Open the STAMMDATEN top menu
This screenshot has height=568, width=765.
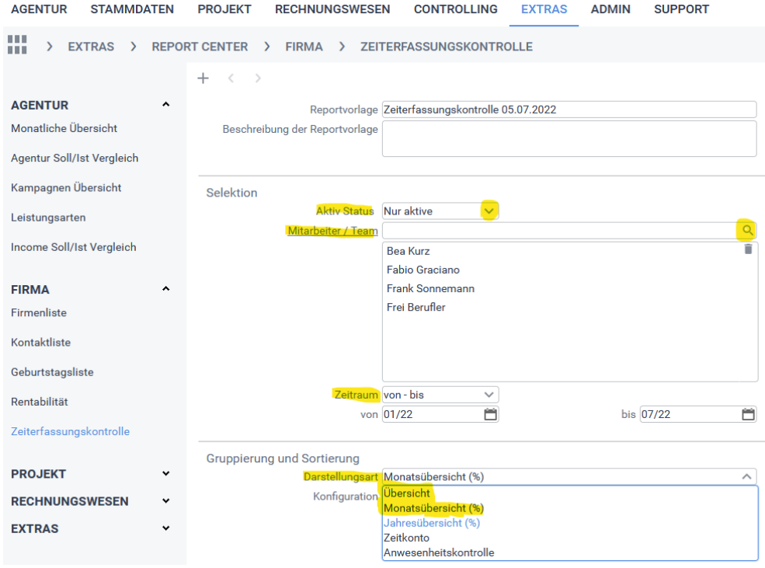[x=132, y=9]
